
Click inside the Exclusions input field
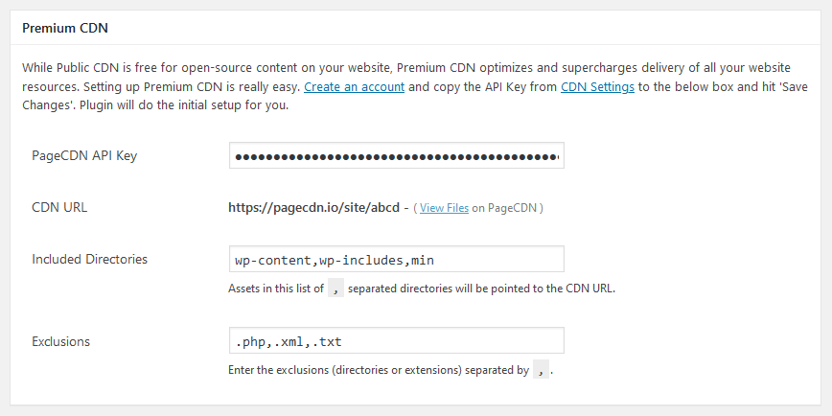tap(396, 340)
